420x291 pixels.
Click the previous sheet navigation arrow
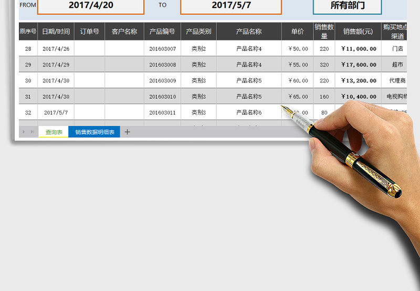pyautogui.click(x=24, y=132)
